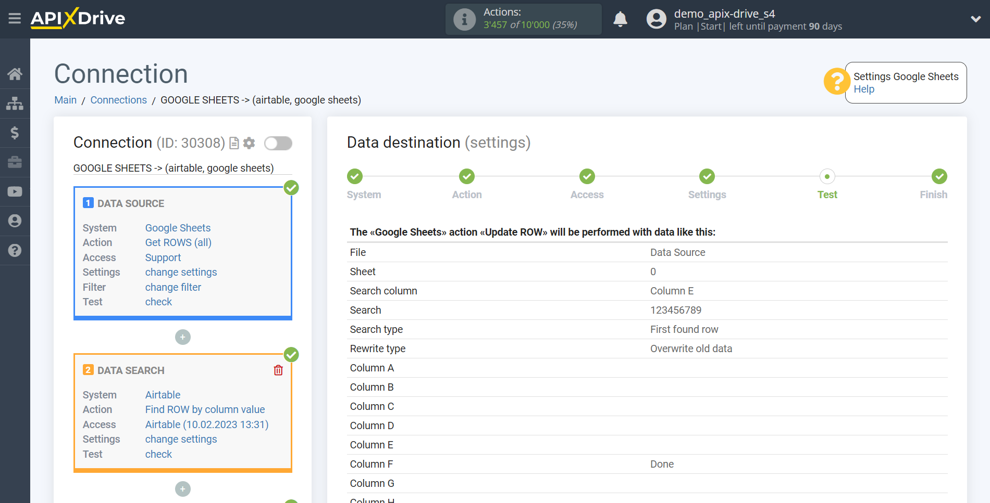Click the APIXDrive logo
Viewport: 990px width, 503px height.
click(x=78, y=18)
